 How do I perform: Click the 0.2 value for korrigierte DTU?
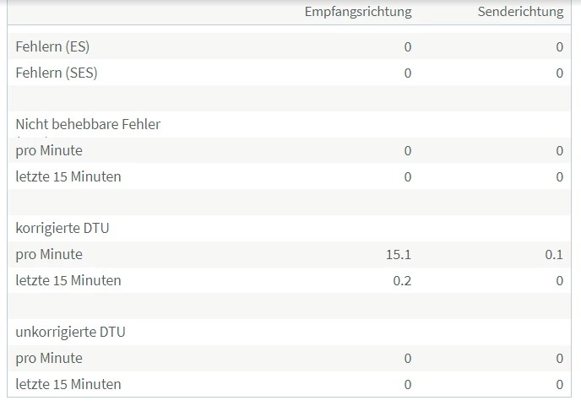(x=402, y=281)
